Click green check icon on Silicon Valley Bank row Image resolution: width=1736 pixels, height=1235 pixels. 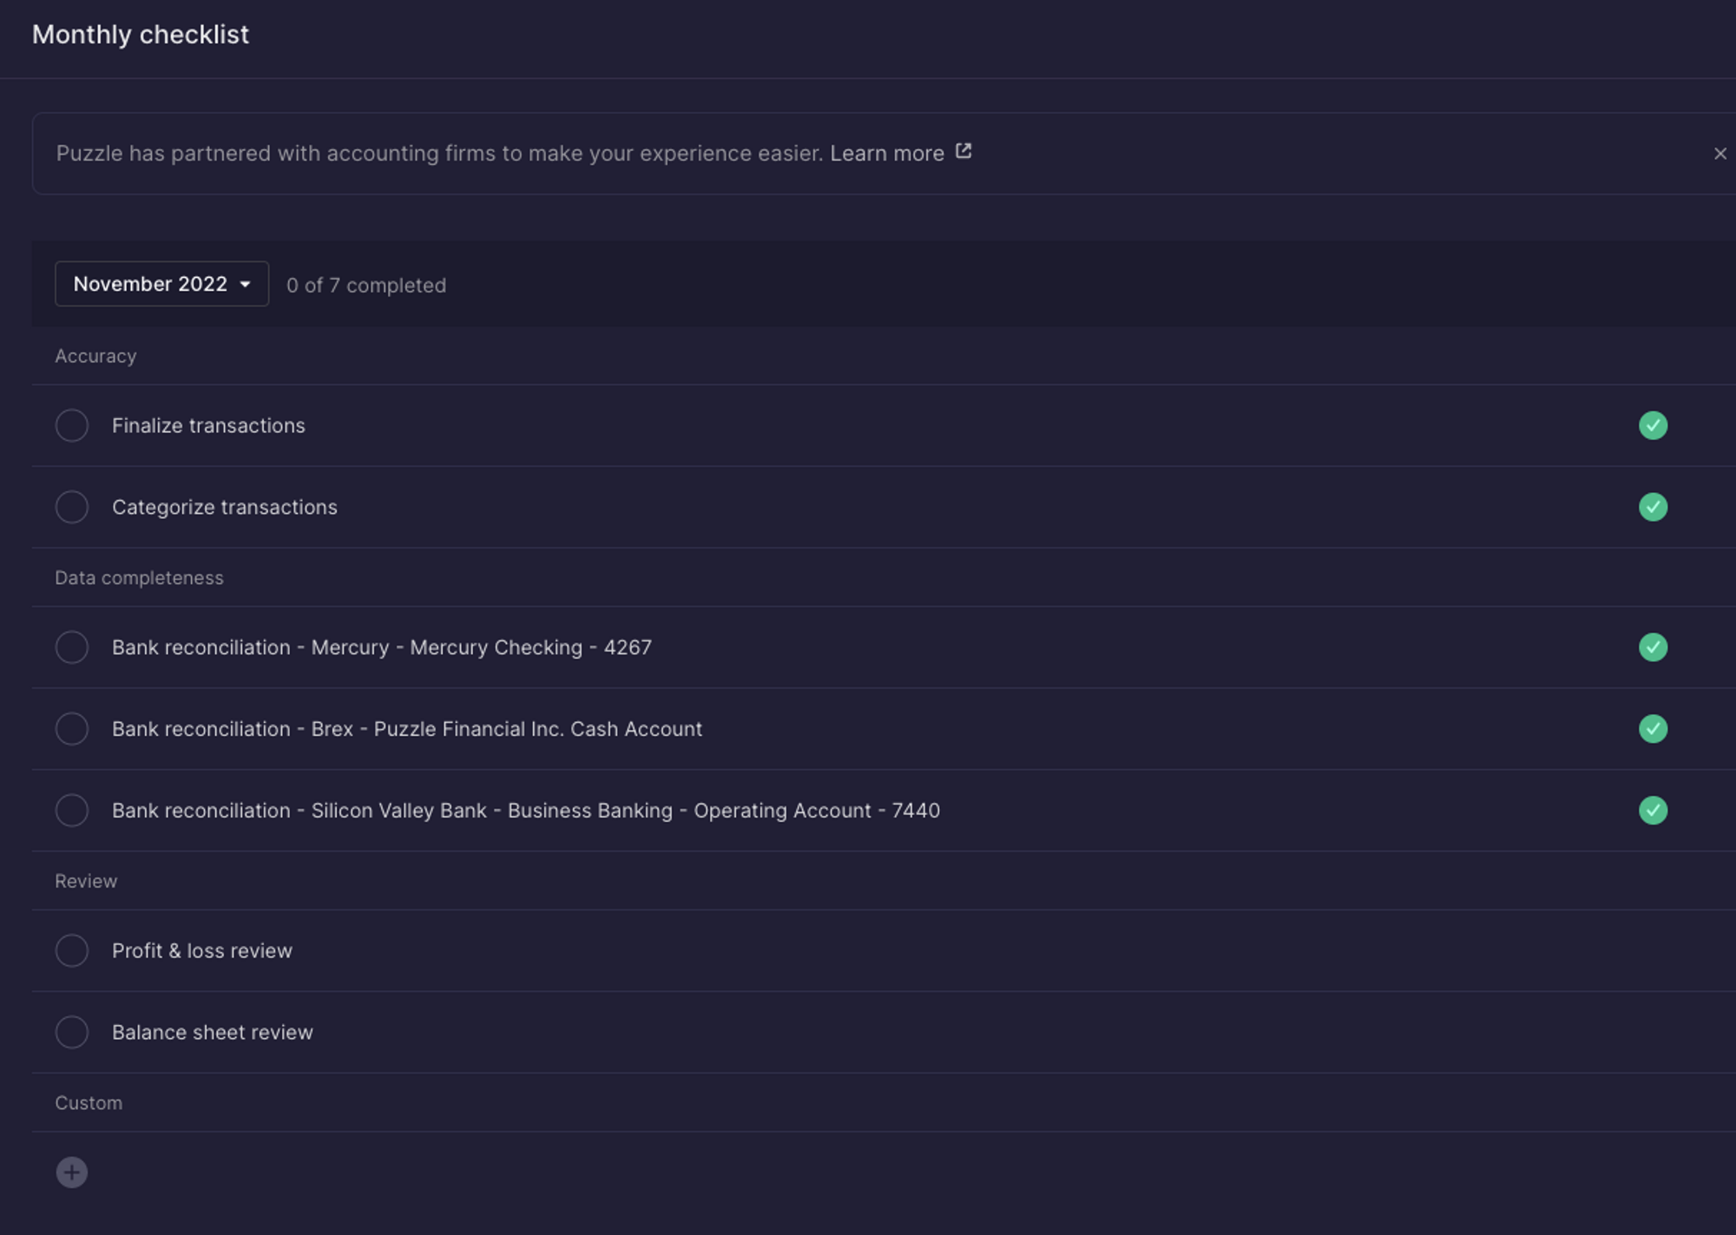[1653, 811]
